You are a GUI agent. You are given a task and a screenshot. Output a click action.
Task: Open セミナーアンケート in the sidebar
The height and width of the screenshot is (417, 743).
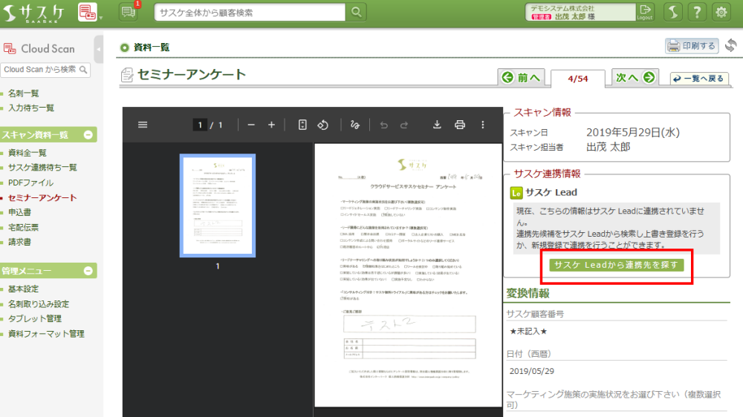click(42, 197)
